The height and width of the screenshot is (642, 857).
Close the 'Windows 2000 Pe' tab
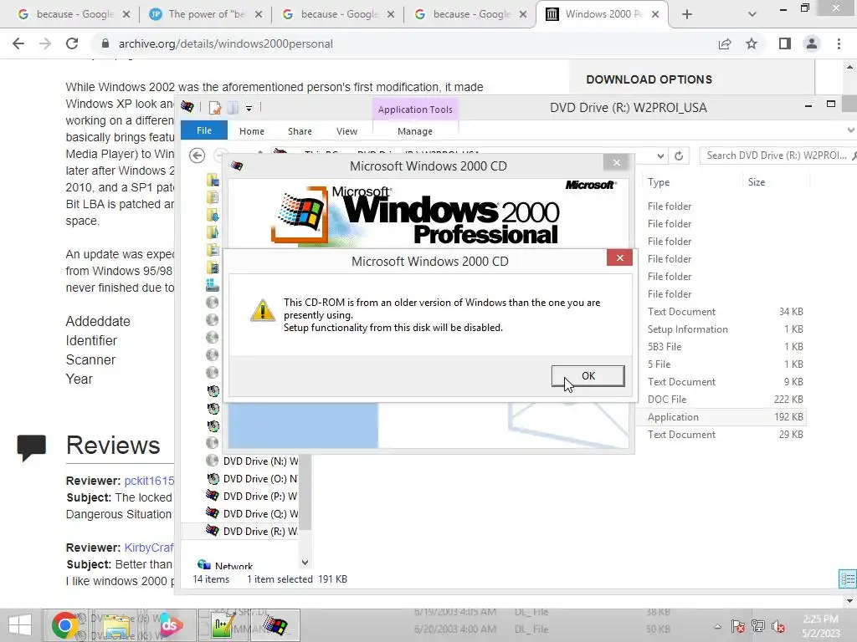click(x=655, y=14)
